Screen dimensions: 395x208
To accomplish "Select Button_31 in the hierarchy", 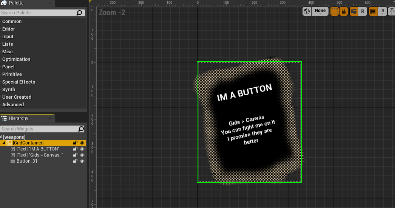I will [27, 161].
